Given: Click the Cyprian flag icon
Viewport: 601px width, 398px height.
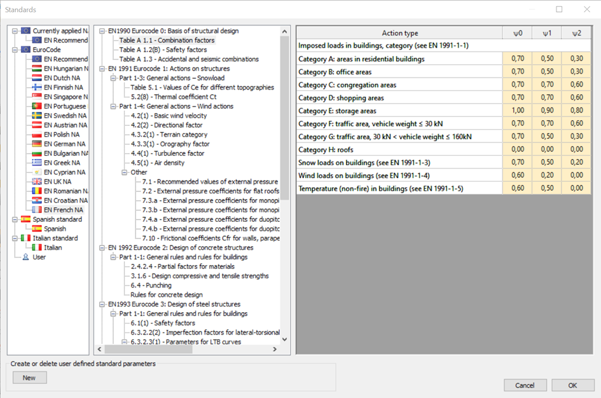Looking at the screenshot, I should pos(37,172).
